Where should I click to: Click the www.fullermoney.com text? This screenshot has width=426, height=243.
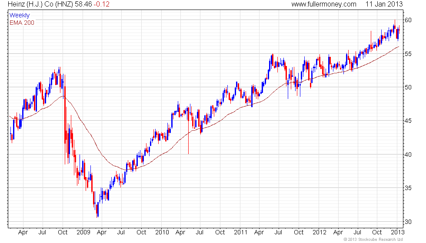click(324, 4)
